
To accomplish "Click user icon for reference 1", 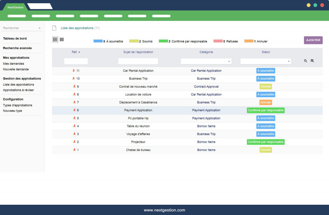I will pos(74,150).
